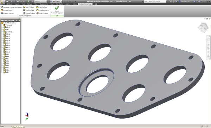Select Extrusion1 in the feature tree
Viewport: 211px width, 128px height.
(8, 25)
